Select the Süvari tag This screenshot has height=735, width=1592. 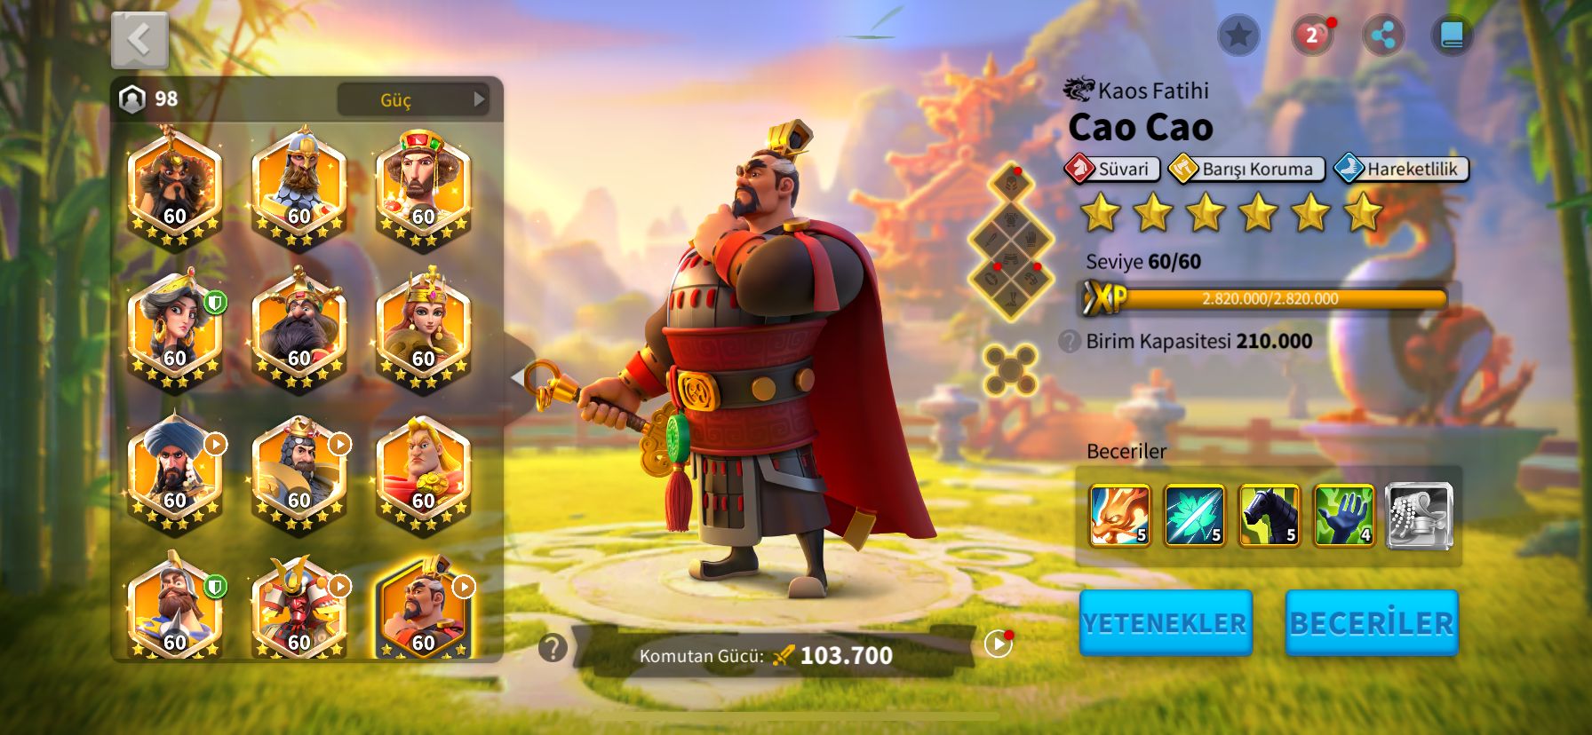point(1112,169)
